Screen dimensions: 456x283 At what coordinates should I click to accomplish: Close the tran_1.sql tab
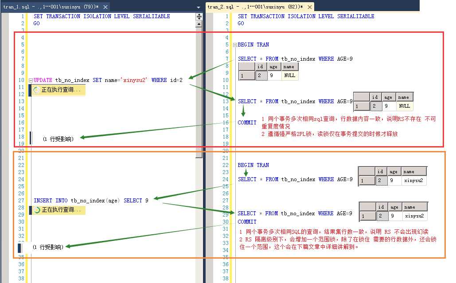(105, 7)
